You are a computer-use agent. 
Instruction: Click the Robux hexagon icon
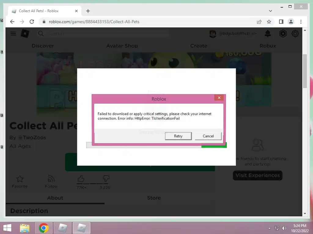tap(283, 34)
